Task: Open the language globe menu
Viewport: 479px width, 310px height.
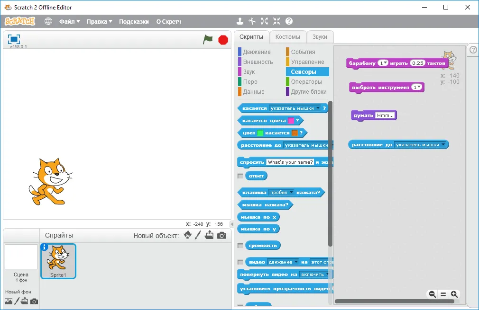Action: coord(48,21)
